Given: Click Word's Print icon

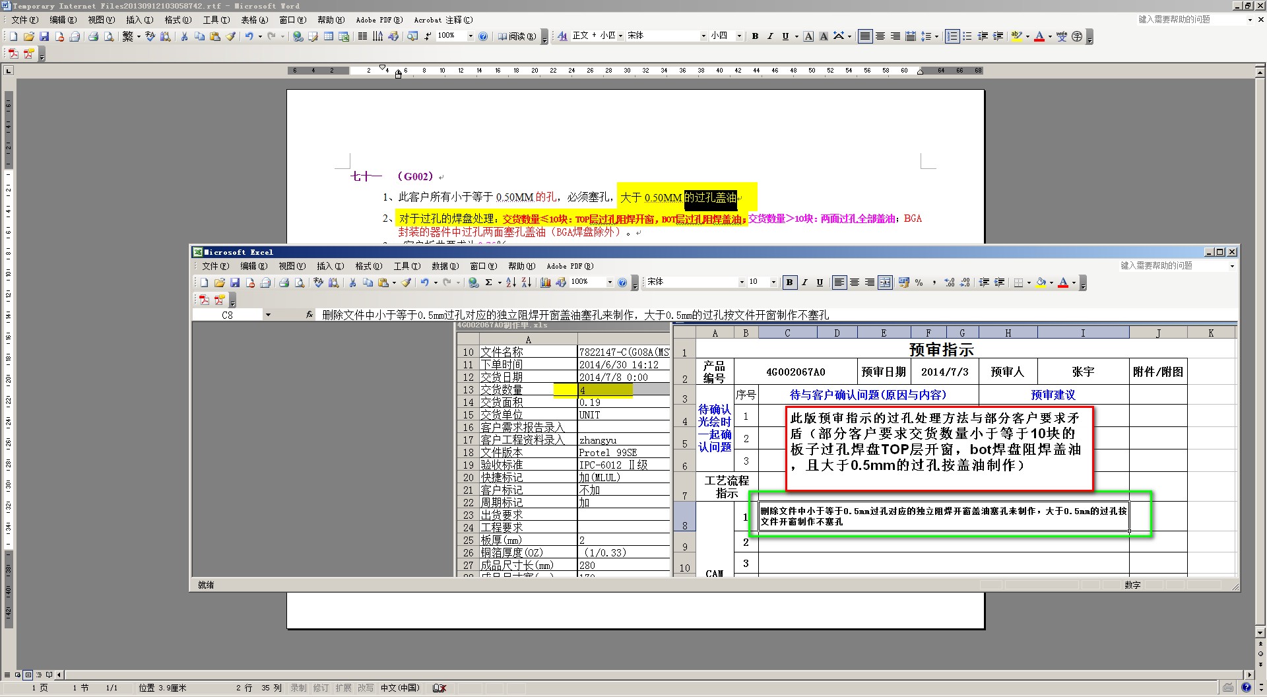Looking at the screenshot, I should (x=93, y=36).
